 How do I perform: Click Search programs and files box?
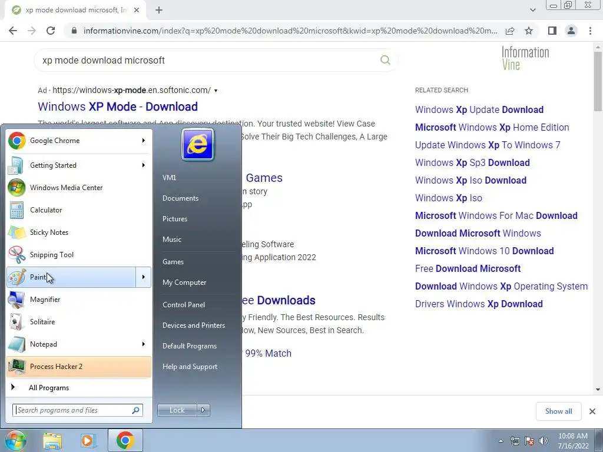78,410
